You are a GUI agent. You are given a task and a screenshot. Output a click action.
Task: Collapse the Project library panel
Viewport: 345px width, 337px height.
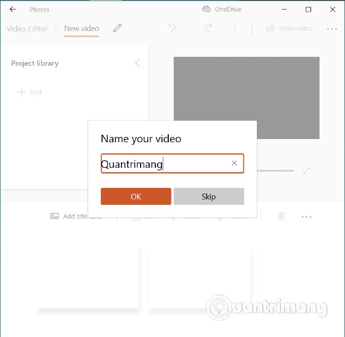click(137, 63)
